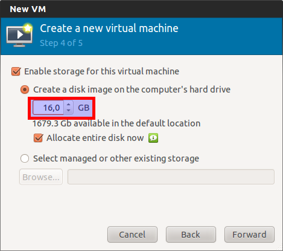Toggle the Allocate entire disk now checkbox
Screen dimensions: 283x251
(38, 138)
